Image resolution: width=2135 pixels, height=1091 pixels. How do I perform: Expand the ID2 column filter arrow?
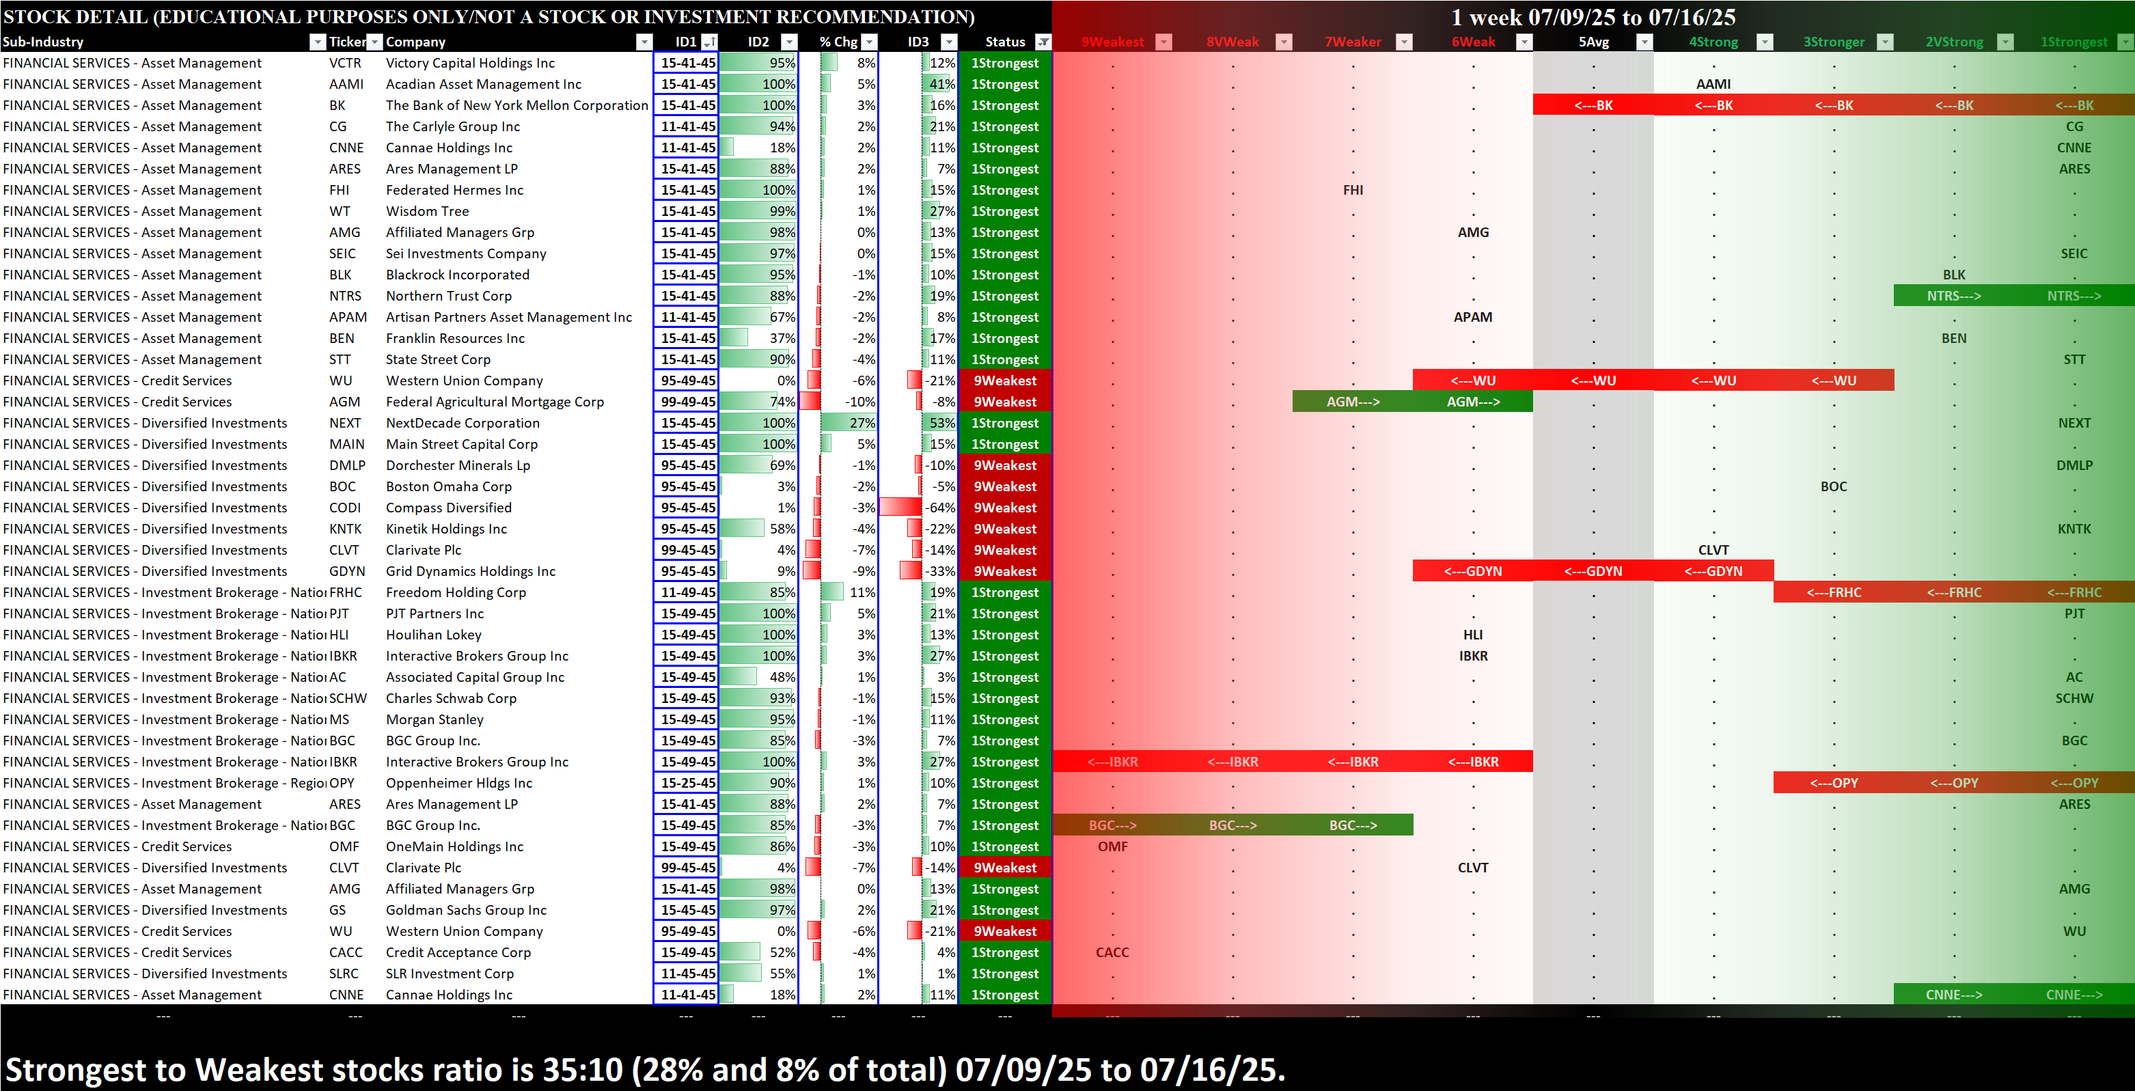coord(789,42)
